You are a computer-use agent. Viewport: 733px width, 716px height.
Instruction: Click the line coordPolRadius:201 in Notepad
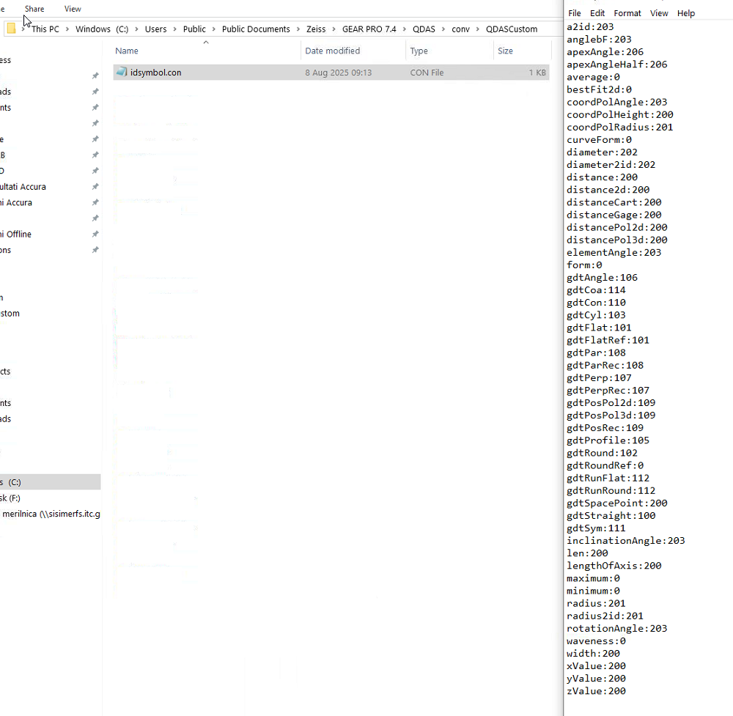point(620,127)
